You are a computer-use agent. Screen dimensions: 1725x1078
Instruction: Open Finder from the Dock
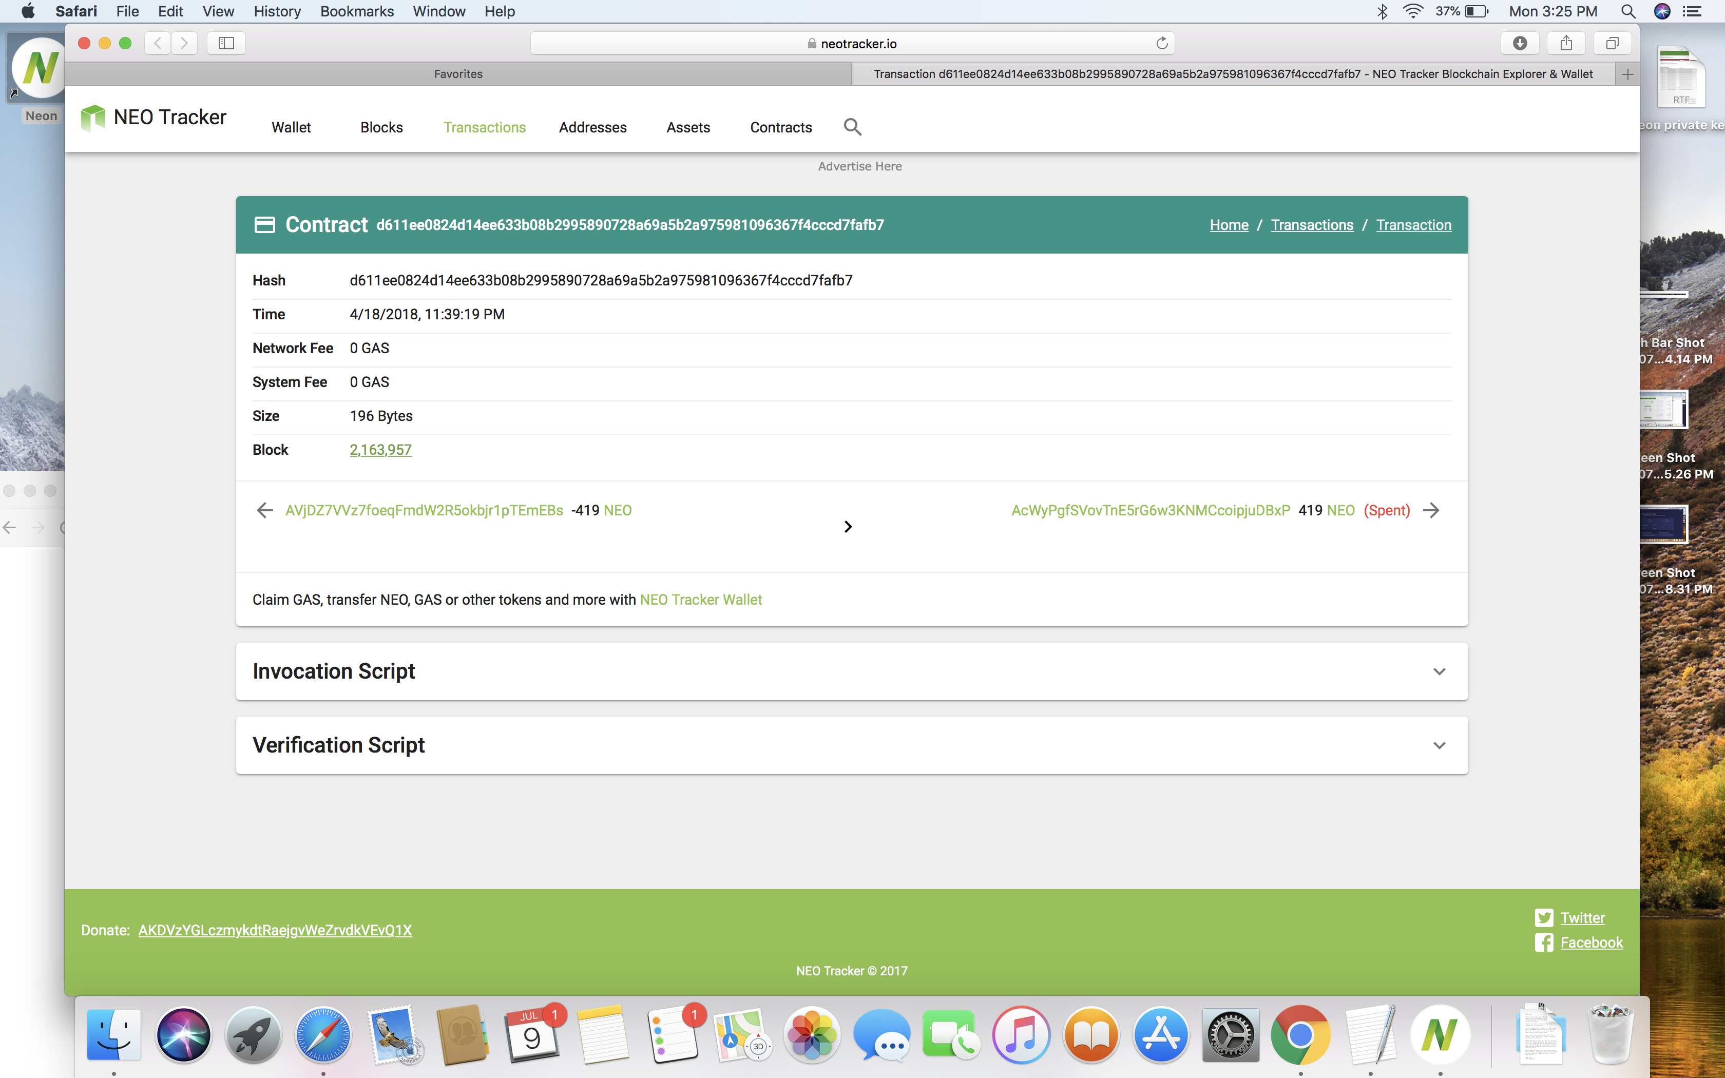114,1034
